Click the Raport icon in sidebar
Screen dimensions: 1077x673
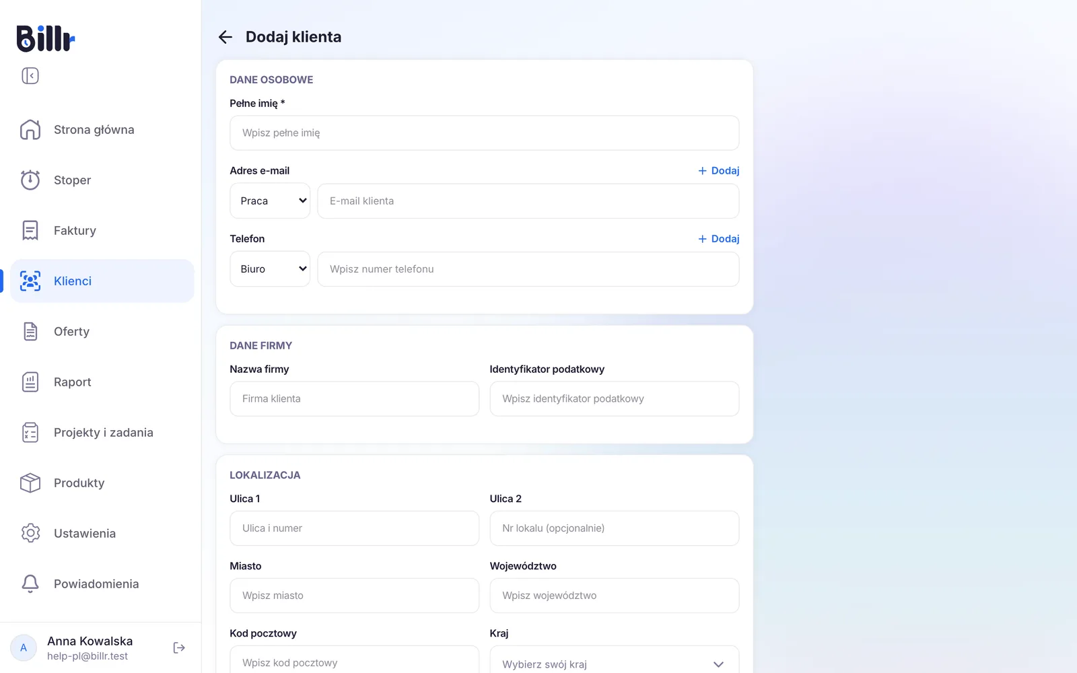click(x=30, y=382)
